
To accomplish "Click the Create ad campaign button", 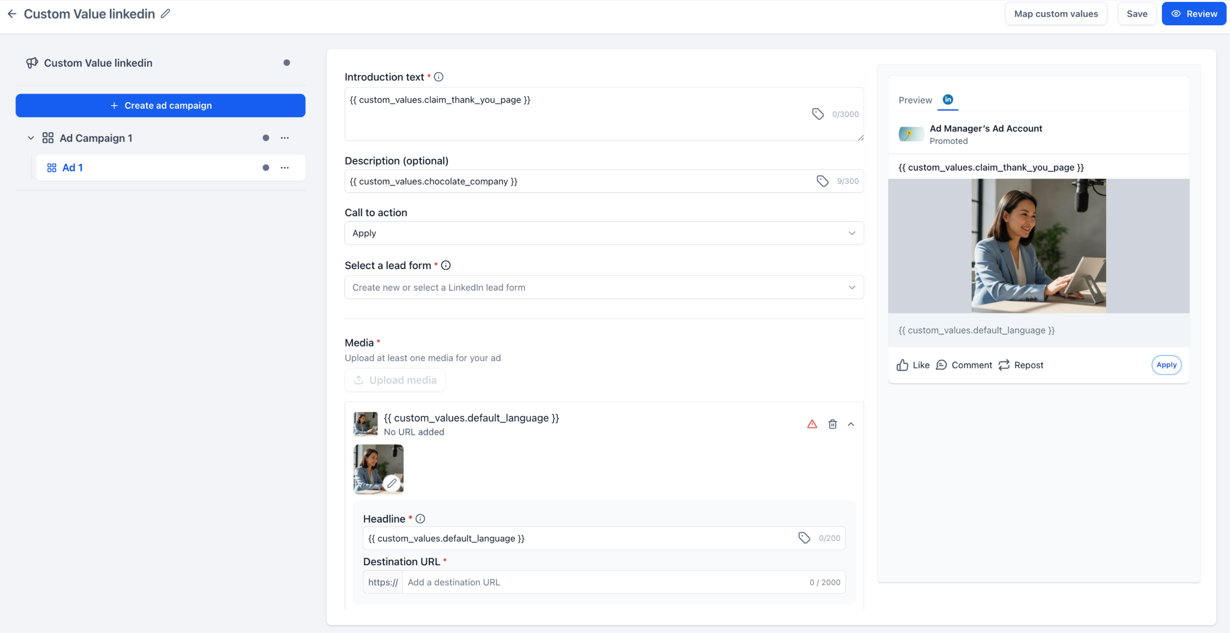I will click(x=160, y=106).
